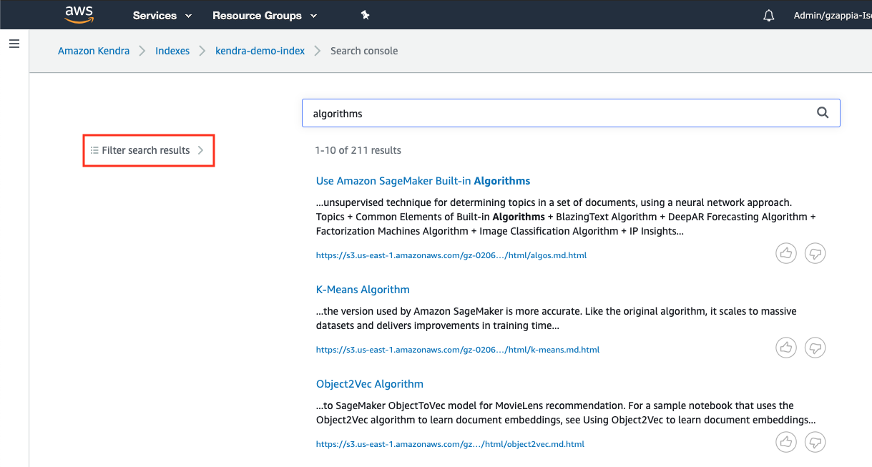
Task: Open the notifications bell
Action: tap(769, 15)
